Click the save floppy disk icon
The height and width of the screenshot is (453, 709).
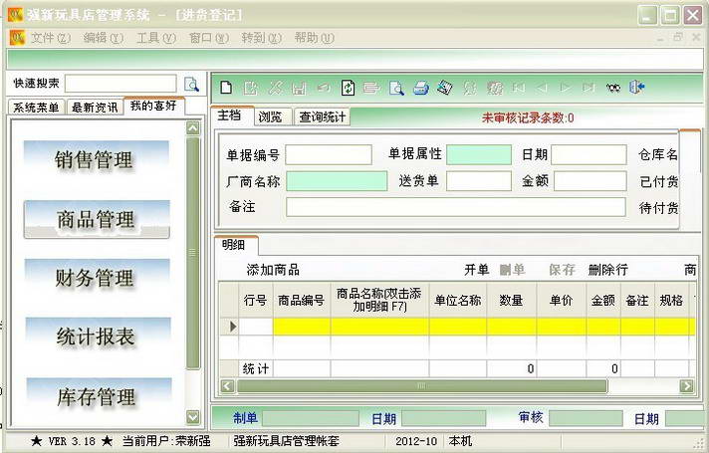(x=299, y=88)
